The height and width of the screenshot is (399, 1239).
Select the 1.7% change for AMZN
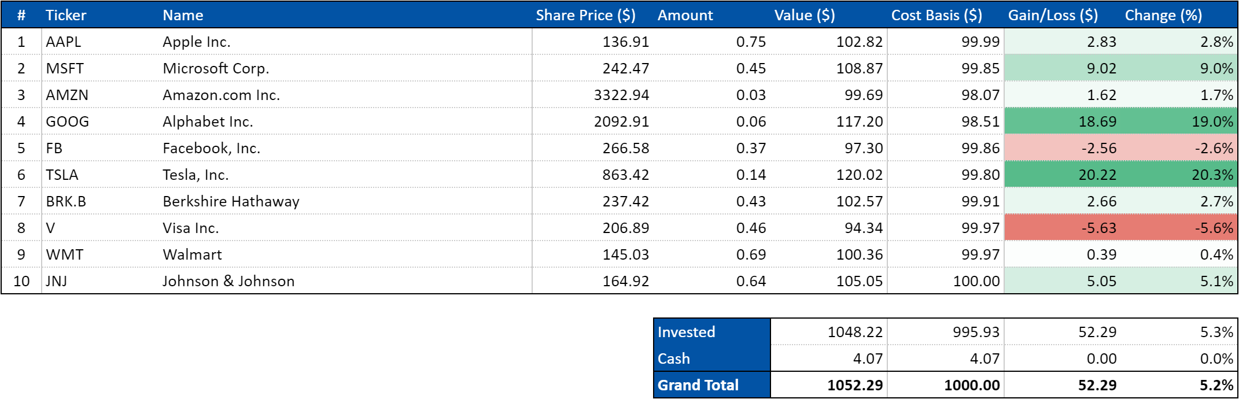[x=1179, y=95]
